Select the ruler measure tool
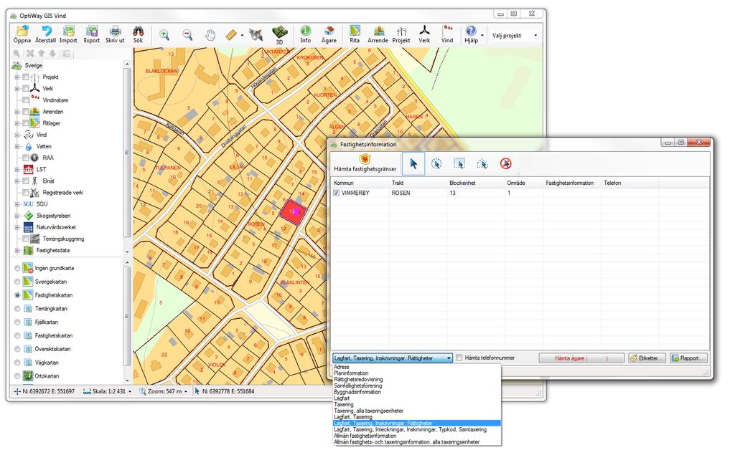735x455 pixels. 231,34
